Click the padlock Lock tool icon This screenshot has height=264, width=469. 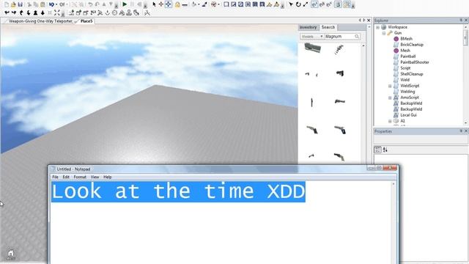[177, 5]
